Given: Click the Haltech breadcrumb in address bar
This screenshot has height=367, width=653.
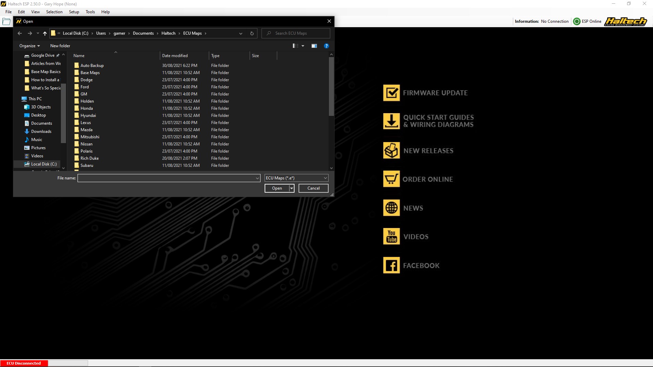Looking at the screenshot, I should click(x=168, y=33).
